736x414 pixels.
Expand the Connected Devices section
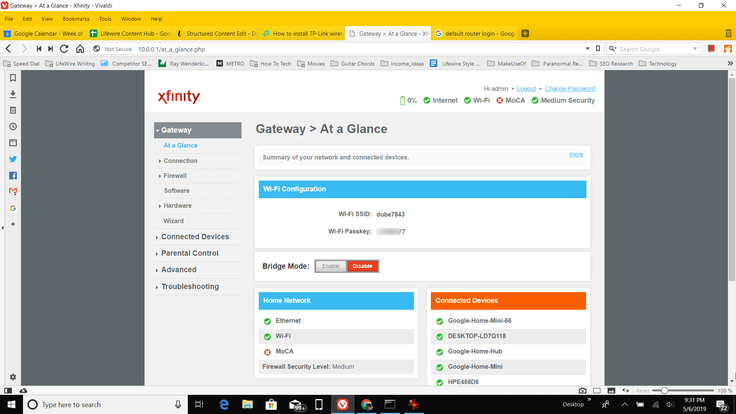tap(195, 237)
